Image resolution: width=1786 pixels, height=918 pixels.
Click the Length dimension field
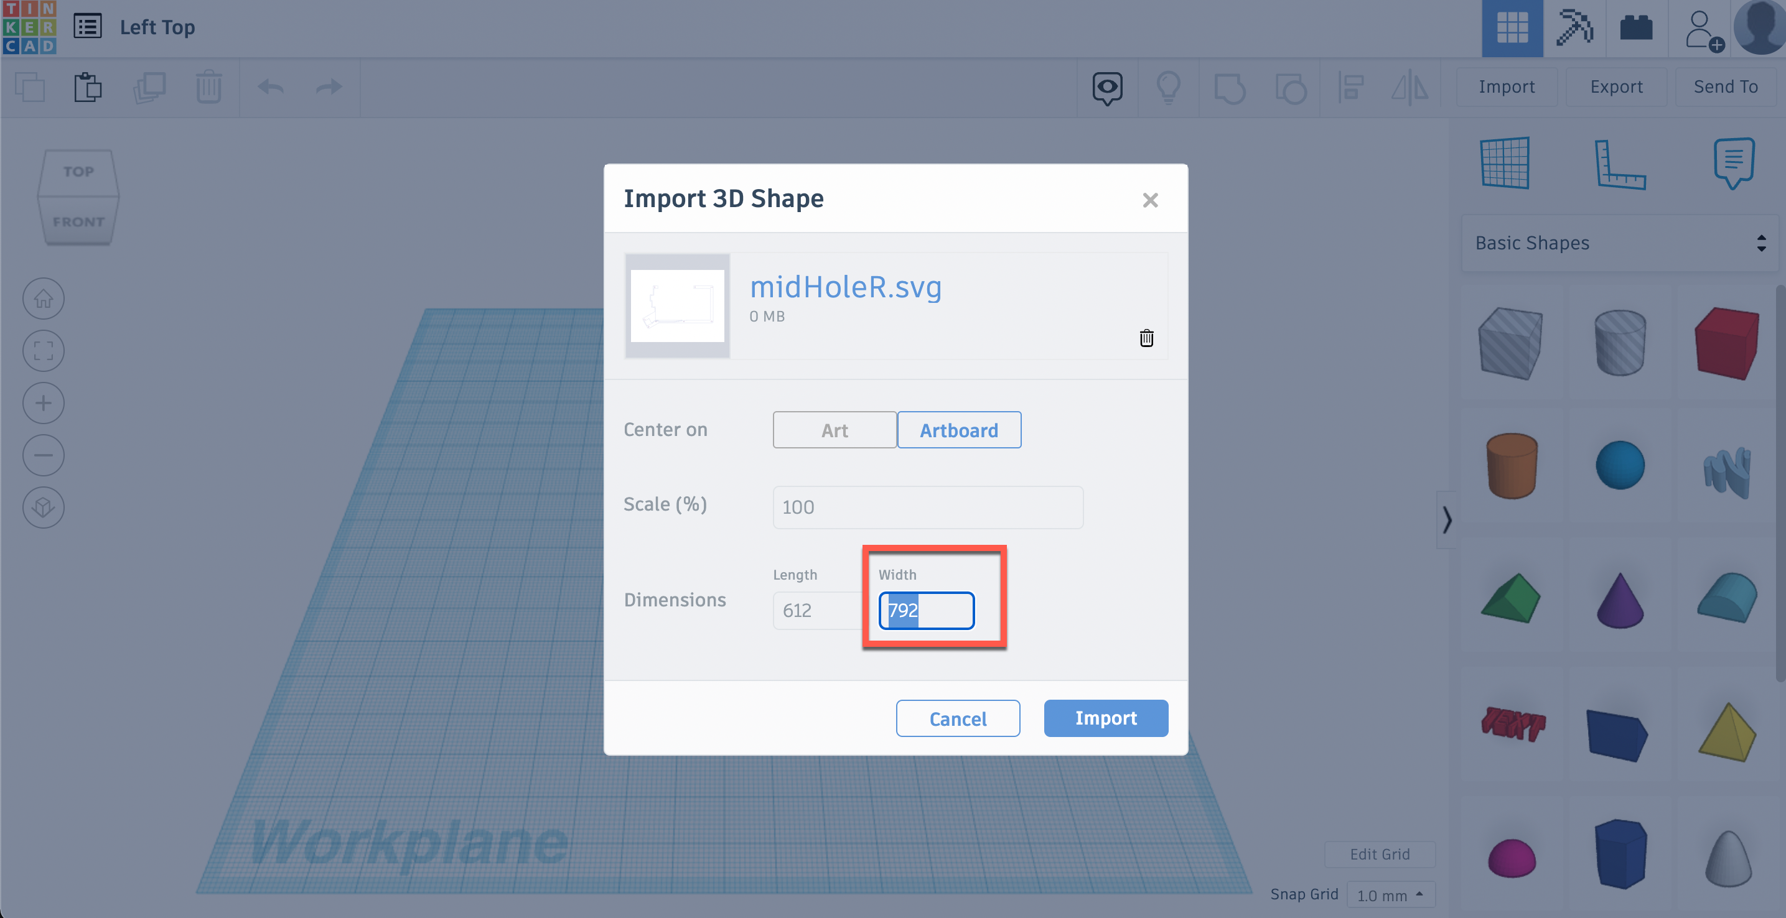(818, 610)
